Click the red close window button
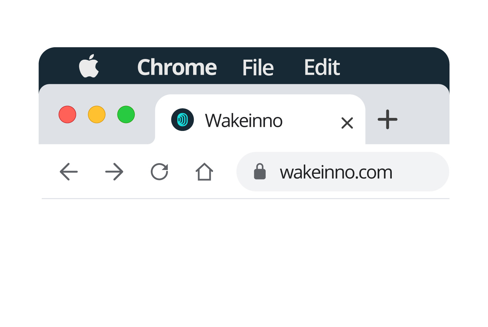The height and width of the screenshot is (327, 488). pos(67,114)
